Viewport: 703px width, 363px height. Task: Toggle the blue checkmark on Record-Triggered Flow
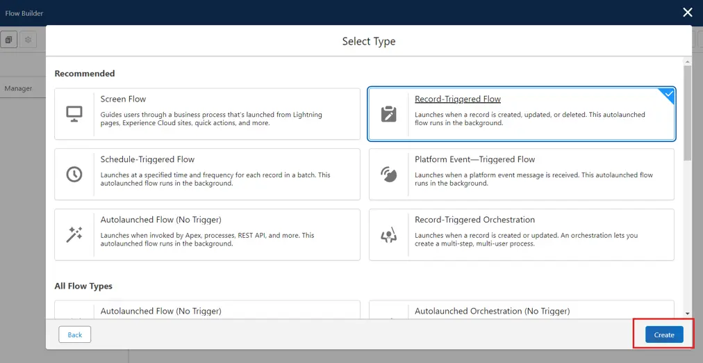click(668, 94)
